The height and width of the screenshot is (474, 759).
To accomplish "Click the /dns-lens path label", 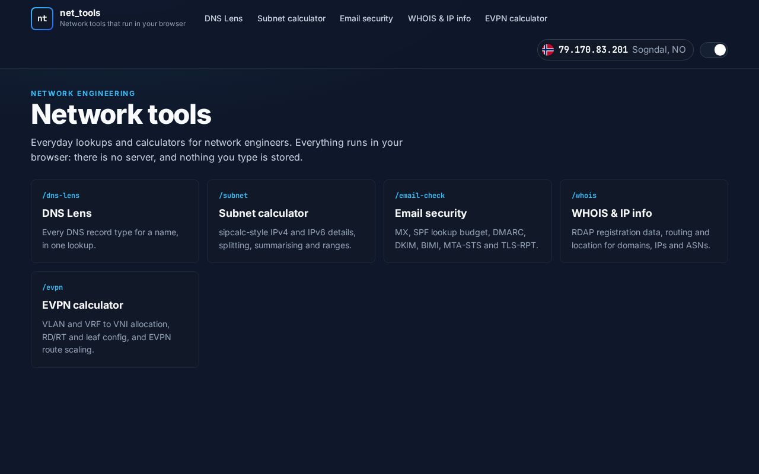I will 60,196.
